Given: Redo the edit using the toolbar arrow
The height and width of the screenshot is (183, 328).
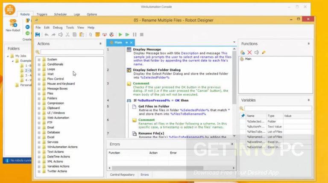Looking at the screenshot, I should pyautogui.click(x=53, y=35).
